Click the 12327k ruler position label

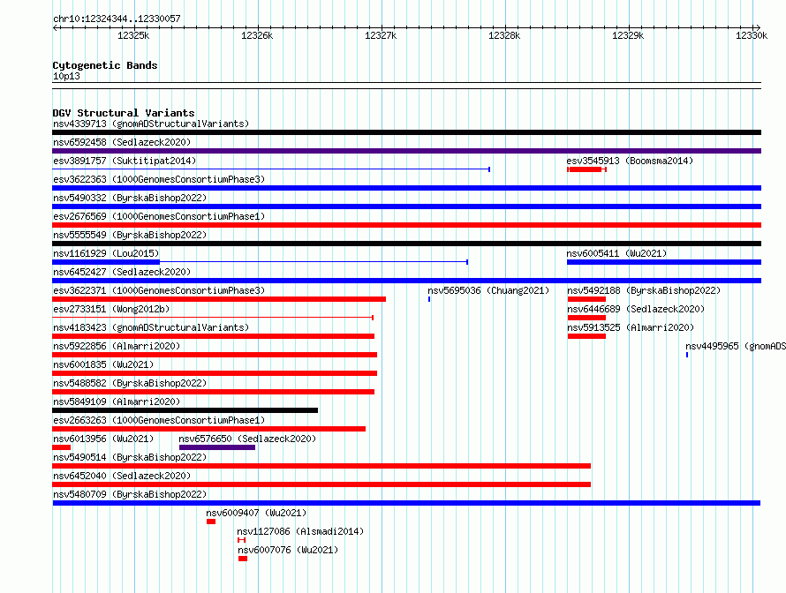381,35
